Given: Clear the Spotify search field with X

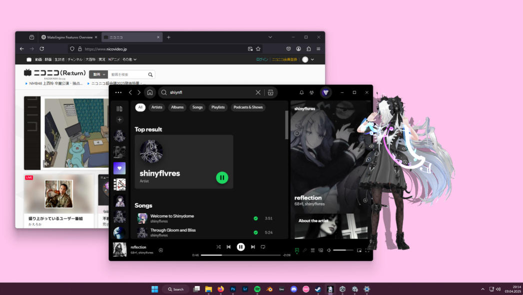Looking at the screenshot, I should (x=258, y=92).
